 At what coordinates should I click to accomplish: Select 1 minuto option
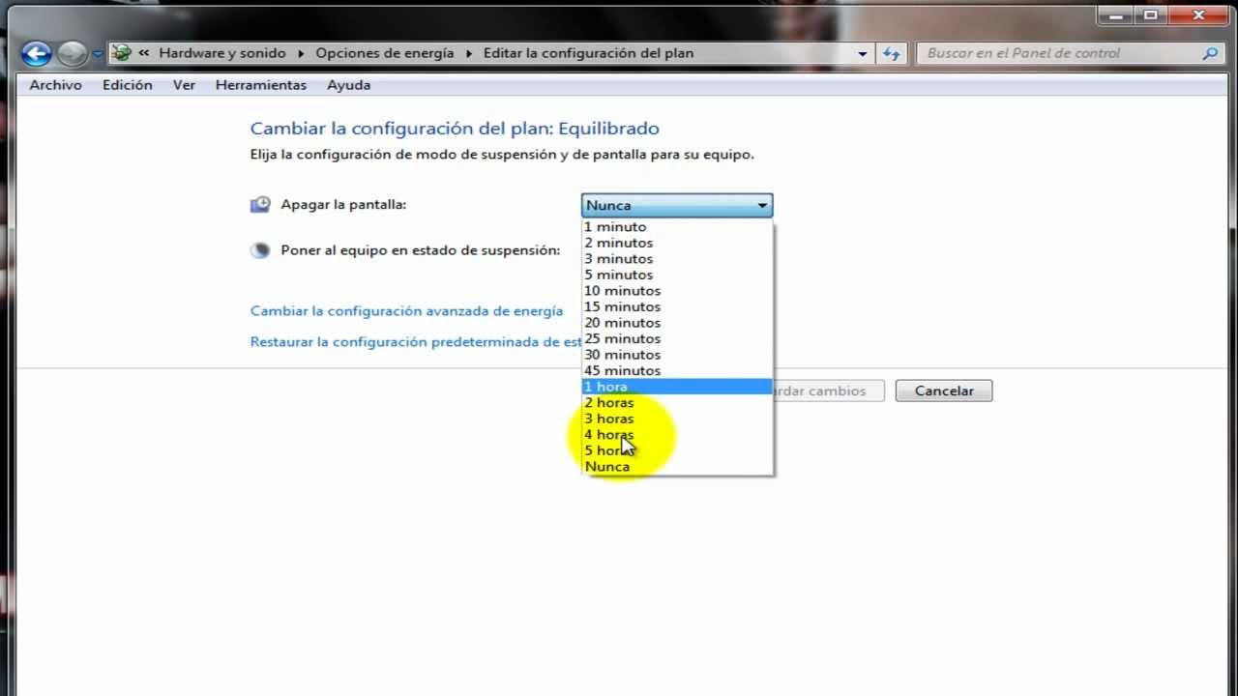click(677, 227)
